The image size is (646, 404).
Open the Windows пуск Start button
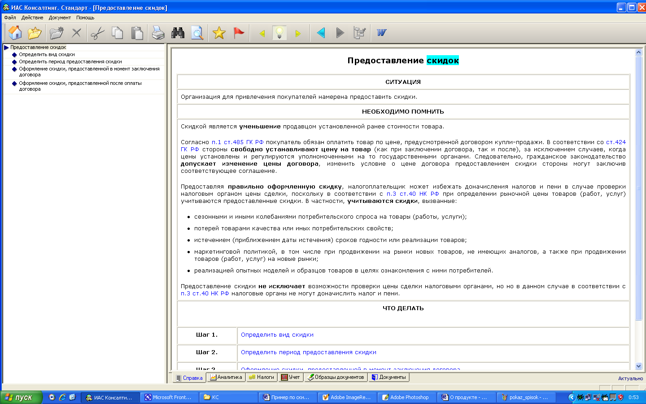(21, 397)
